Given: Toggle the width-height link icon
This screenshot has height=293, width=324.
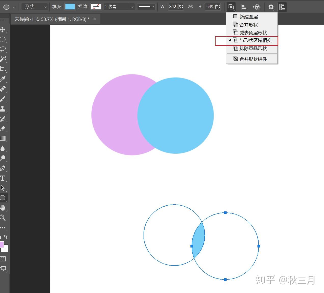Looking at the screenshot, I should click(x=190, y=7).
